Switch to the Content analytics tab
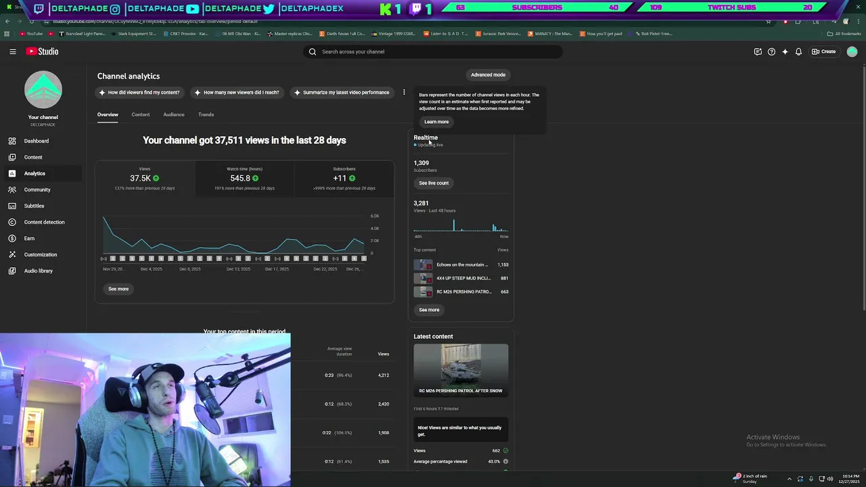Image resolution: width=866 pixels, height=487 pixels. [141, 114]
